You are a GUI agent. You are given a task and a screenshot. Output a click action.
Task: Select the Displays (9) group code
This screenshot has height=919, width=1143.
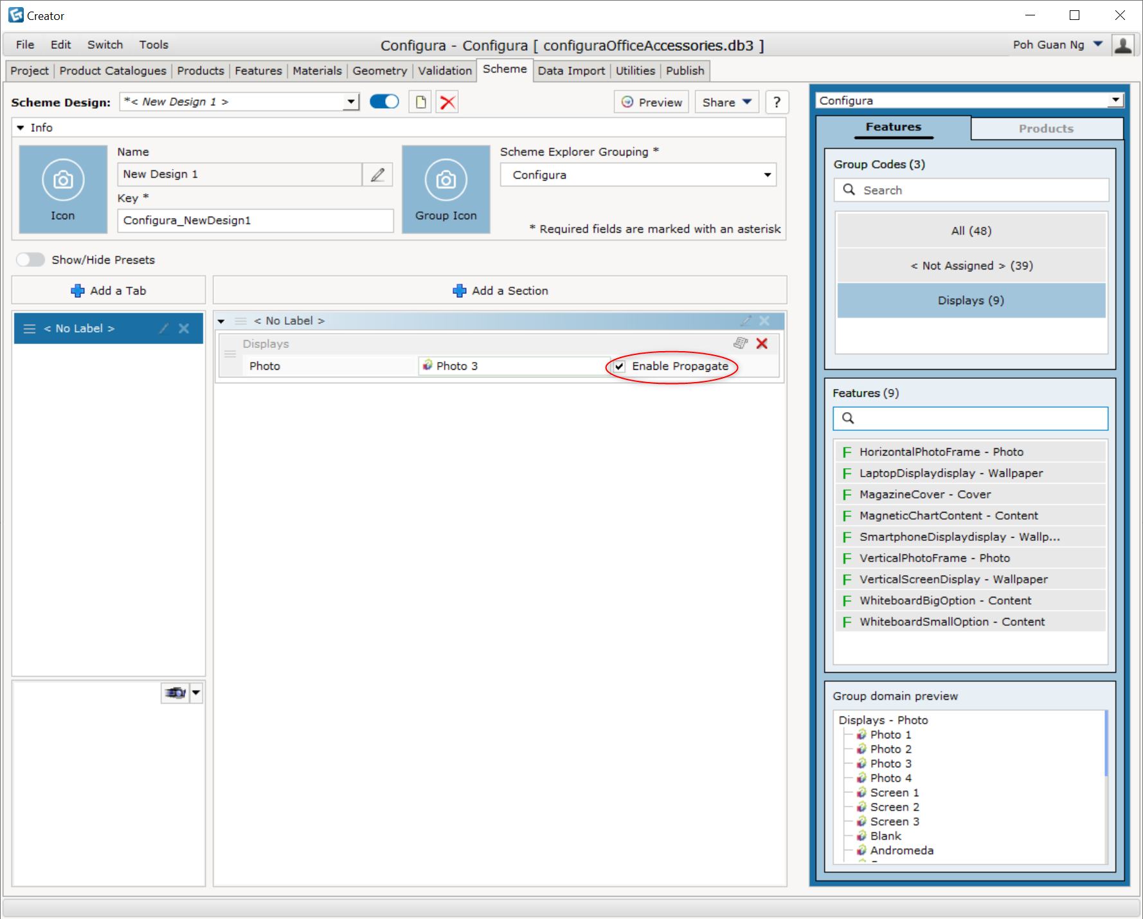pos(971,300)
